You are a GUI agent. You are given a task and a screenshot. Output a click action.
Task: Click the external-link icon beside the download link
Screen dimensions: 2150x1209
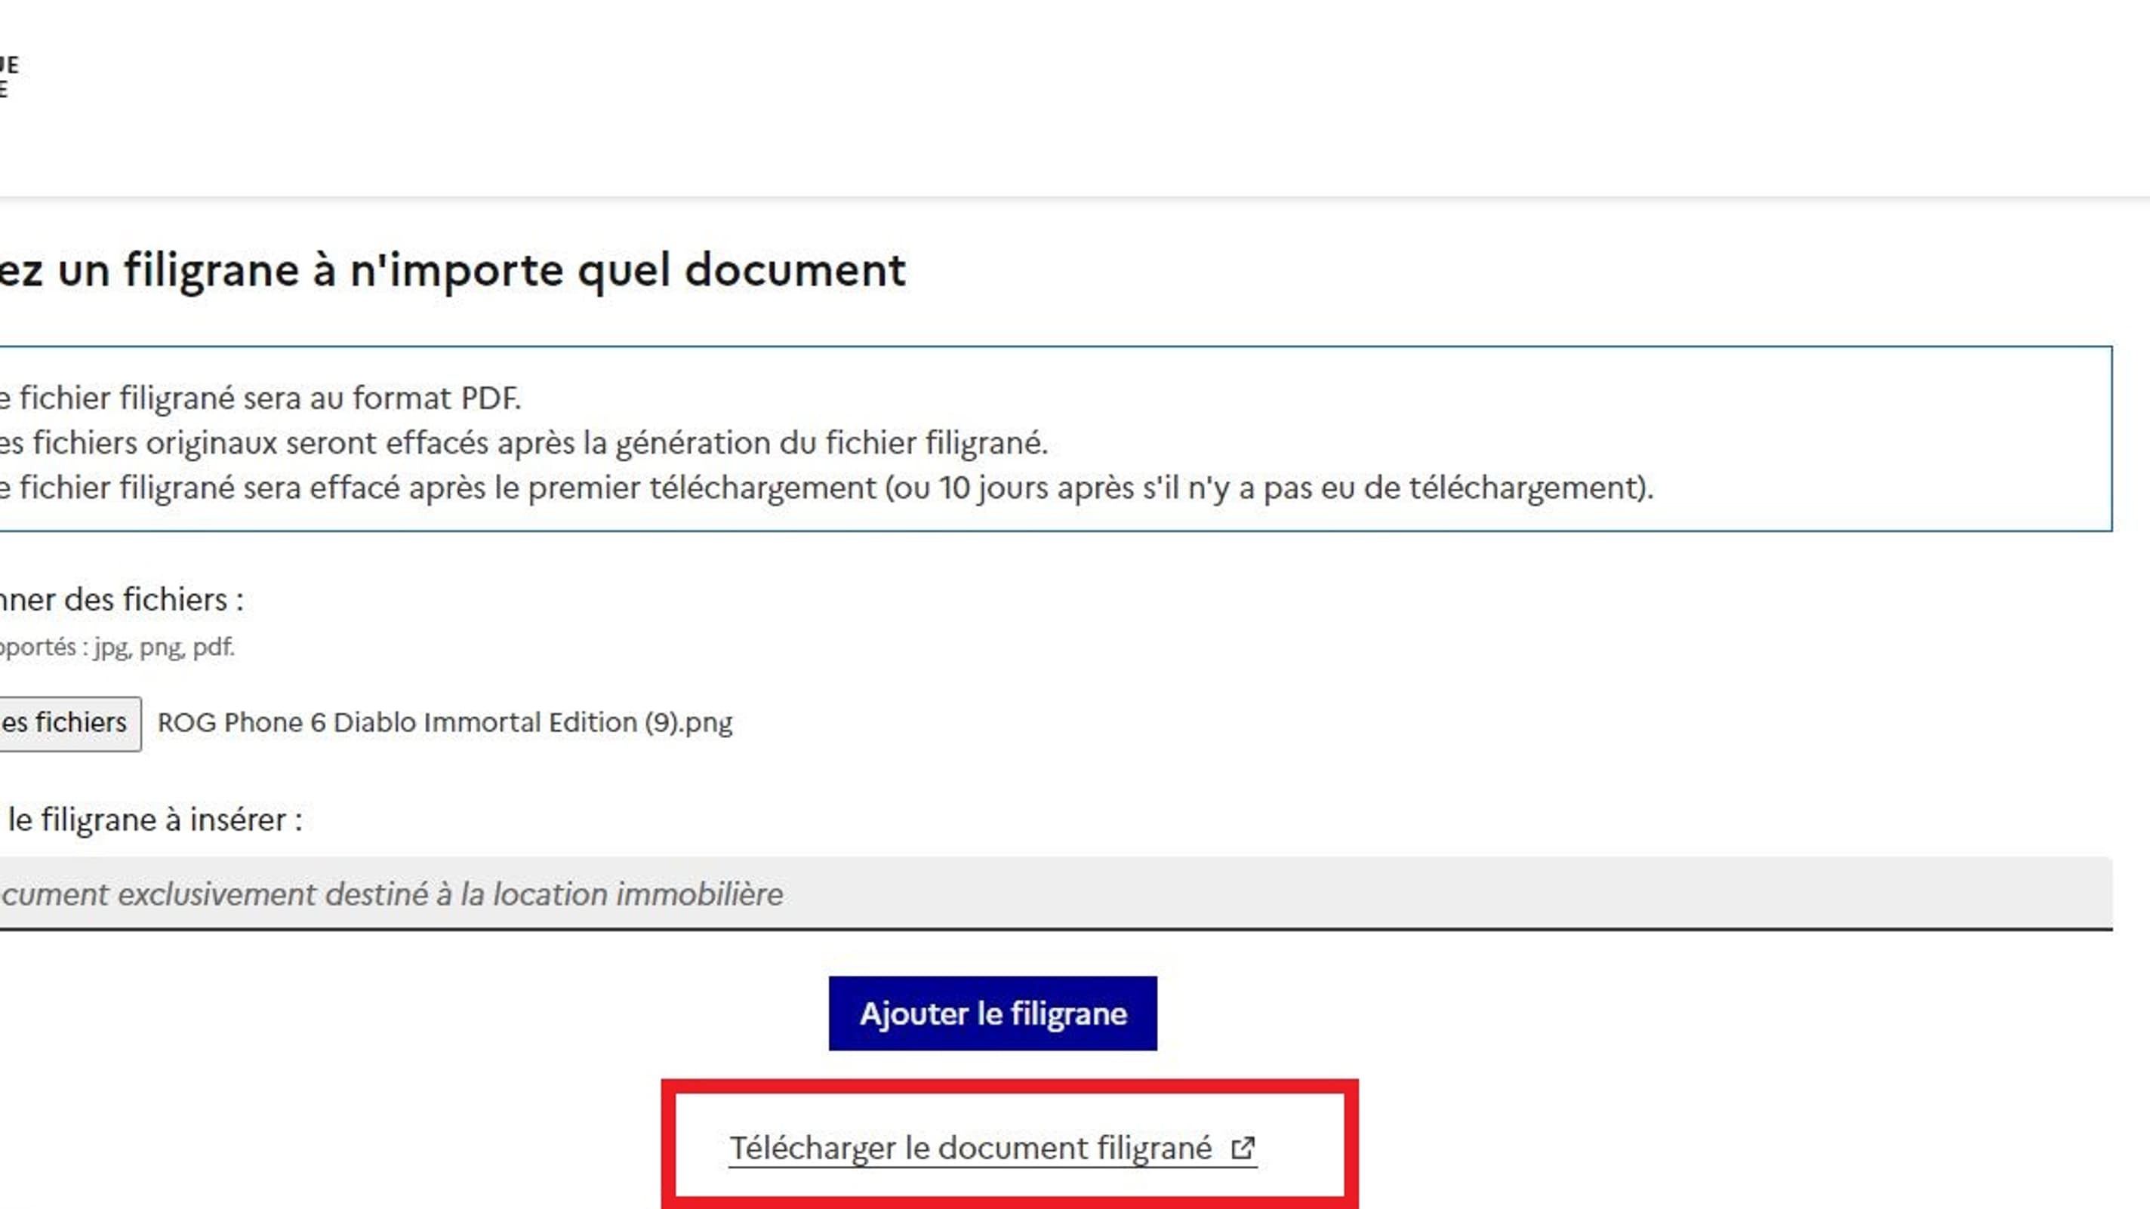pyautogui.click(x=1243, y=1147)
